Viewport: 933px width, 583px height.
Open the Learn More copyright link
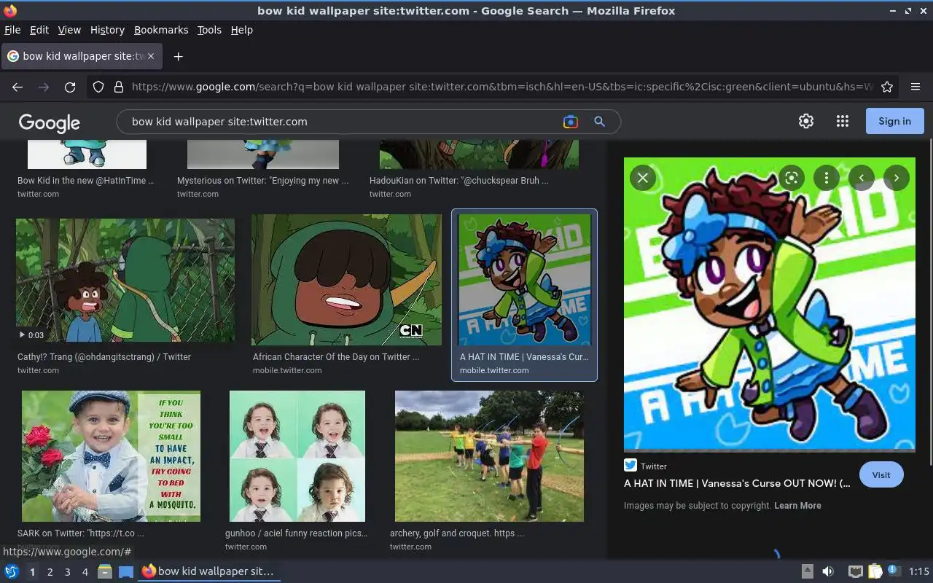[797, 505]
